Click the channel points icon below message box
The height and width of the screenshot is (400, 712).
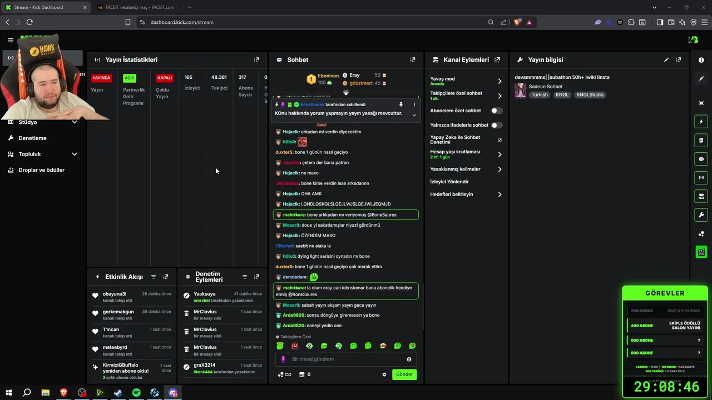(281, 374)
